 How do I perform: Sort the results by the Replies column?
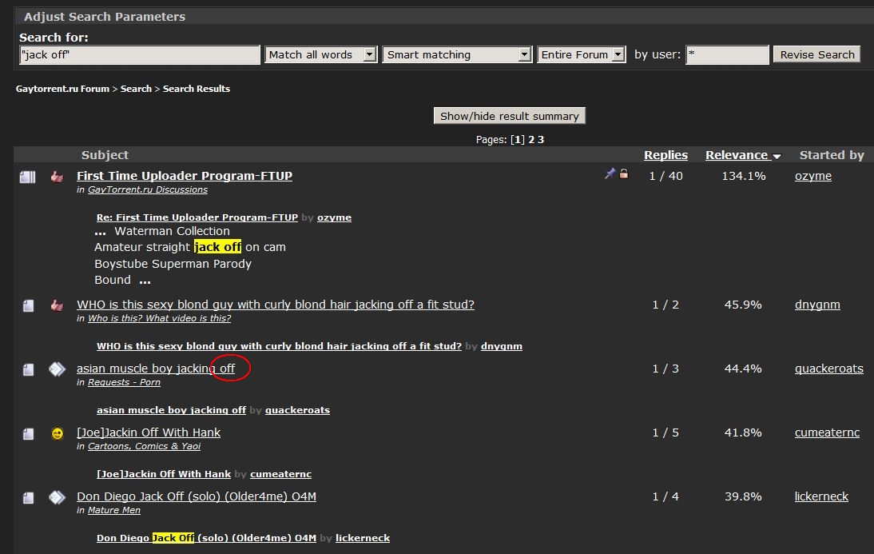[x=665, y=155]
